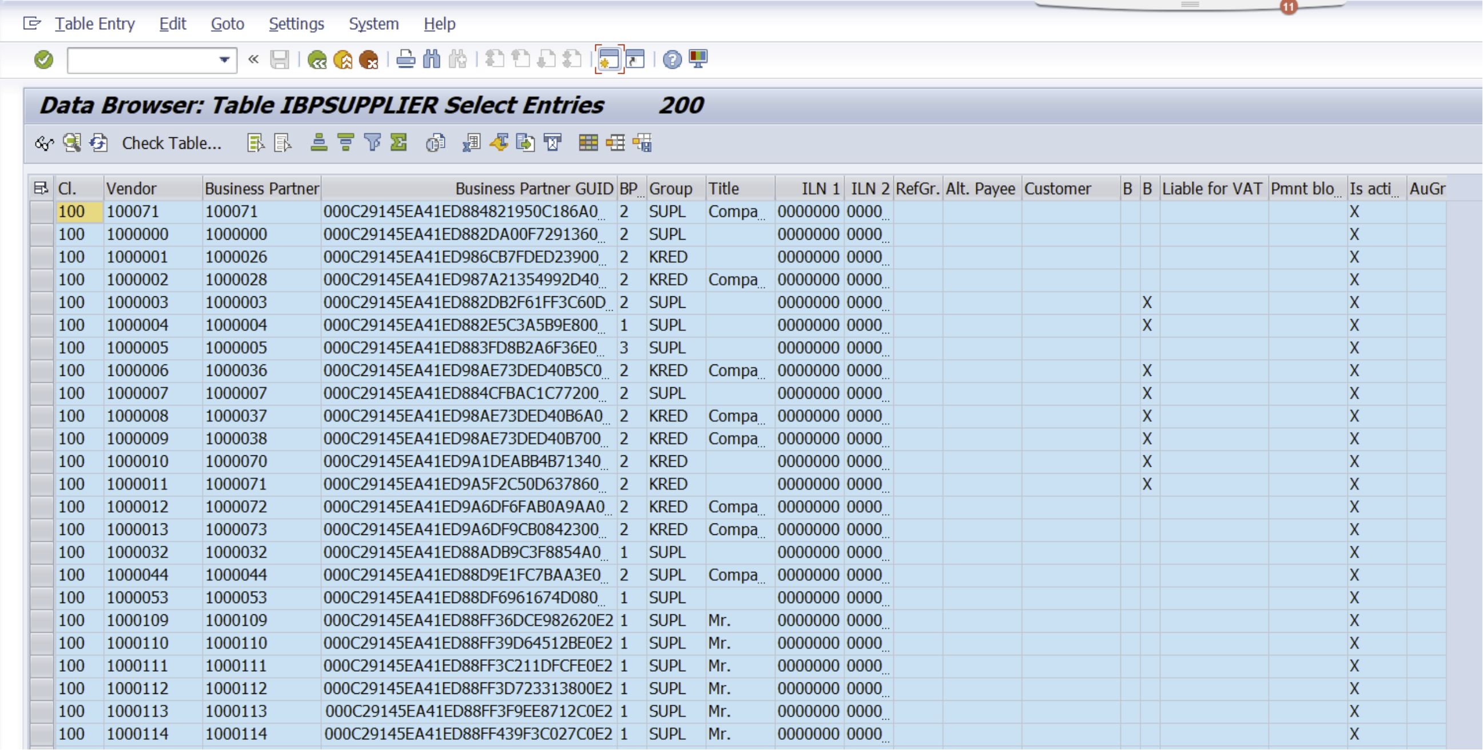Click inside the transaction command input field
The image size is (1483, 750).
click(142, 60)
